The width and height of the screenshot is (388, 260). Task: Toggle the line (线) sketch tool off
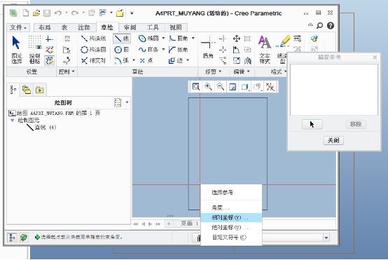click(x=122, y=39)
